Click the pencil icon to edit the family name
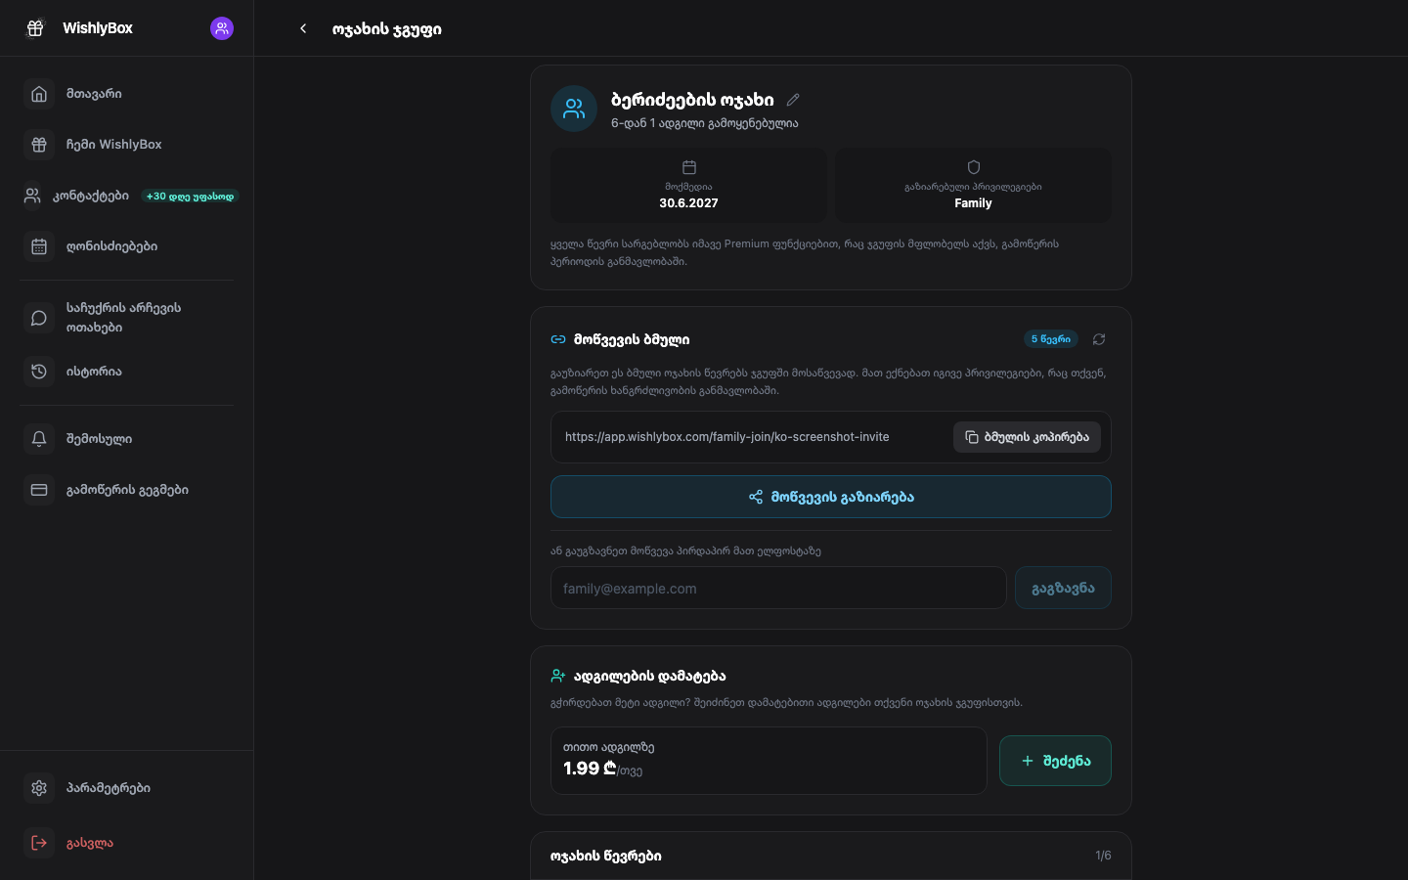This screenshot has height=880, width=1408. coord(793,100)
